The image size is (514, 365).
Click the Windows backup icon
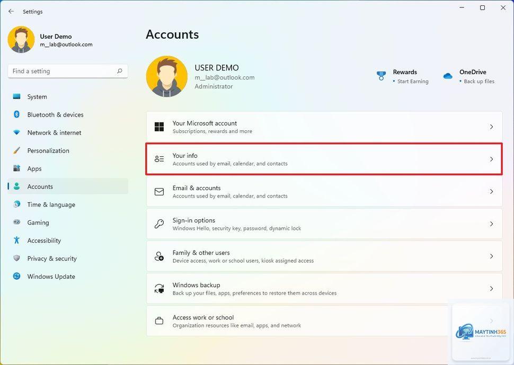click(x=159, y=289)
